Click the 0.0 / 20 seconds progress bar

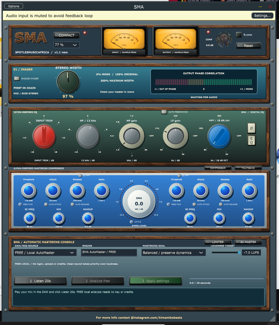[x=227, y=279]
